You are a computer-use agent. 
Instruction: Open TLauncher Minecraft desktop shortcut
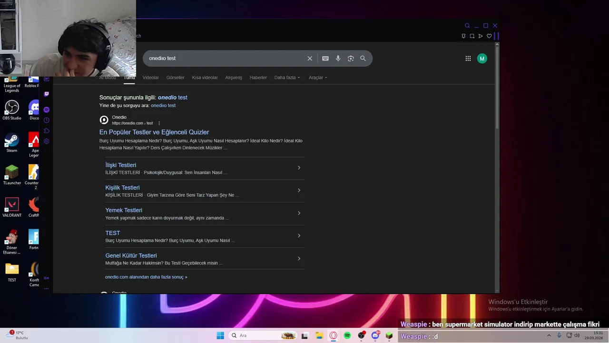12,175
